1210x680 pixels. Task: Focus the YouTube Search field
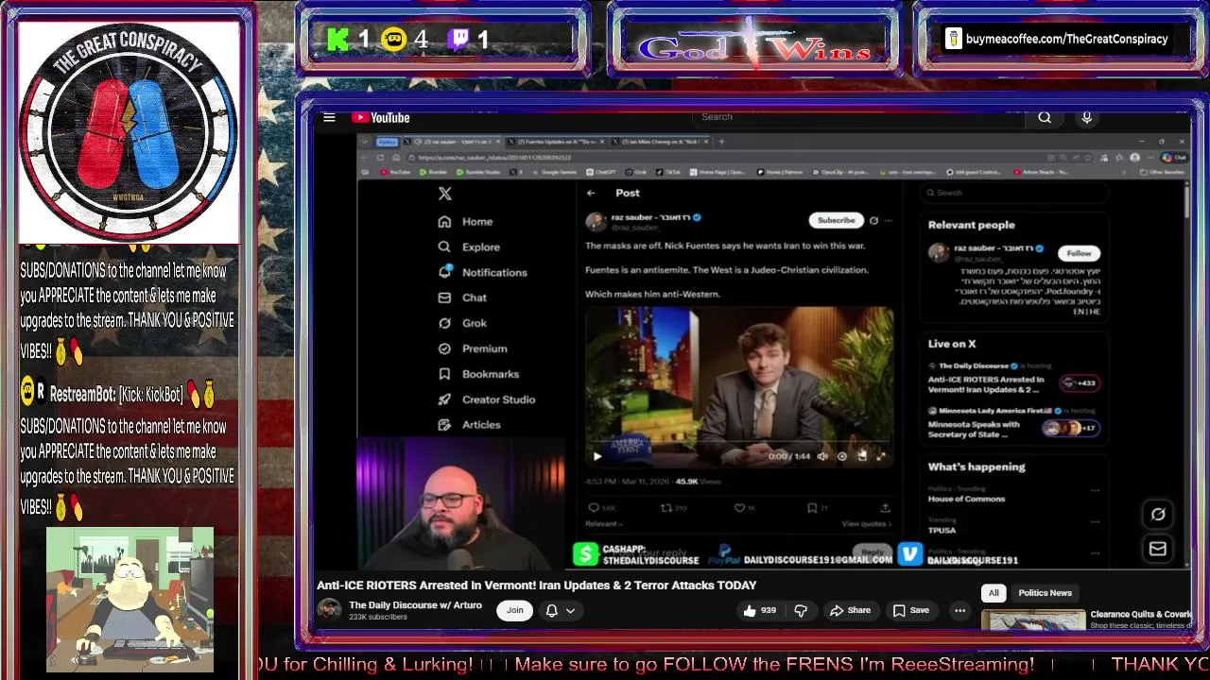click(860, 117)
